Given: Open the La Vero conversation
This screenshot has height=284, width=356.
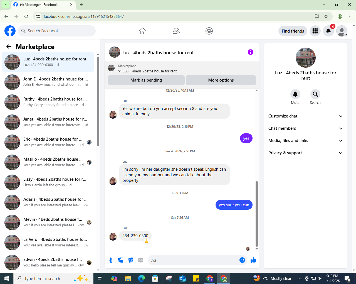Looking at the screenshot, I should pyautogui.click(x=48, y=242).
